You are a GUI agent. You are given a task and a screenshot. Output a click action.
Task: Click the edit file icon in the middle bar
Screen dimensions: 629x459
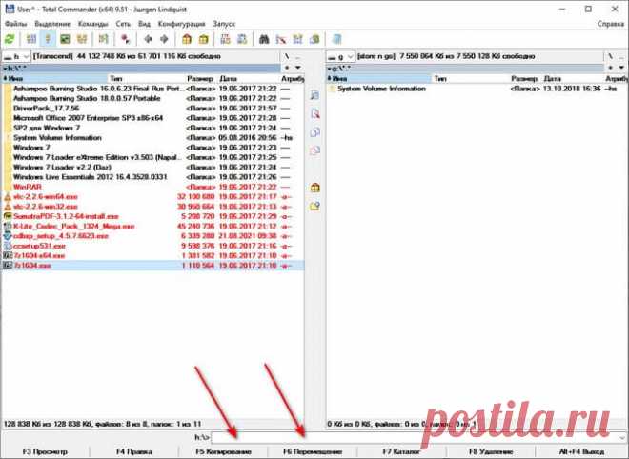[x=314, y=114]
